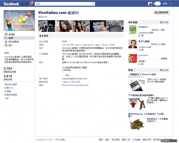Click the search magnifier button

tap(93, 4)
